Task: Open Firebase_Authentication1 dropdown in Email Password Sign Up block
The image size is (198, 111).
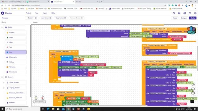Action: click(100, 31)
